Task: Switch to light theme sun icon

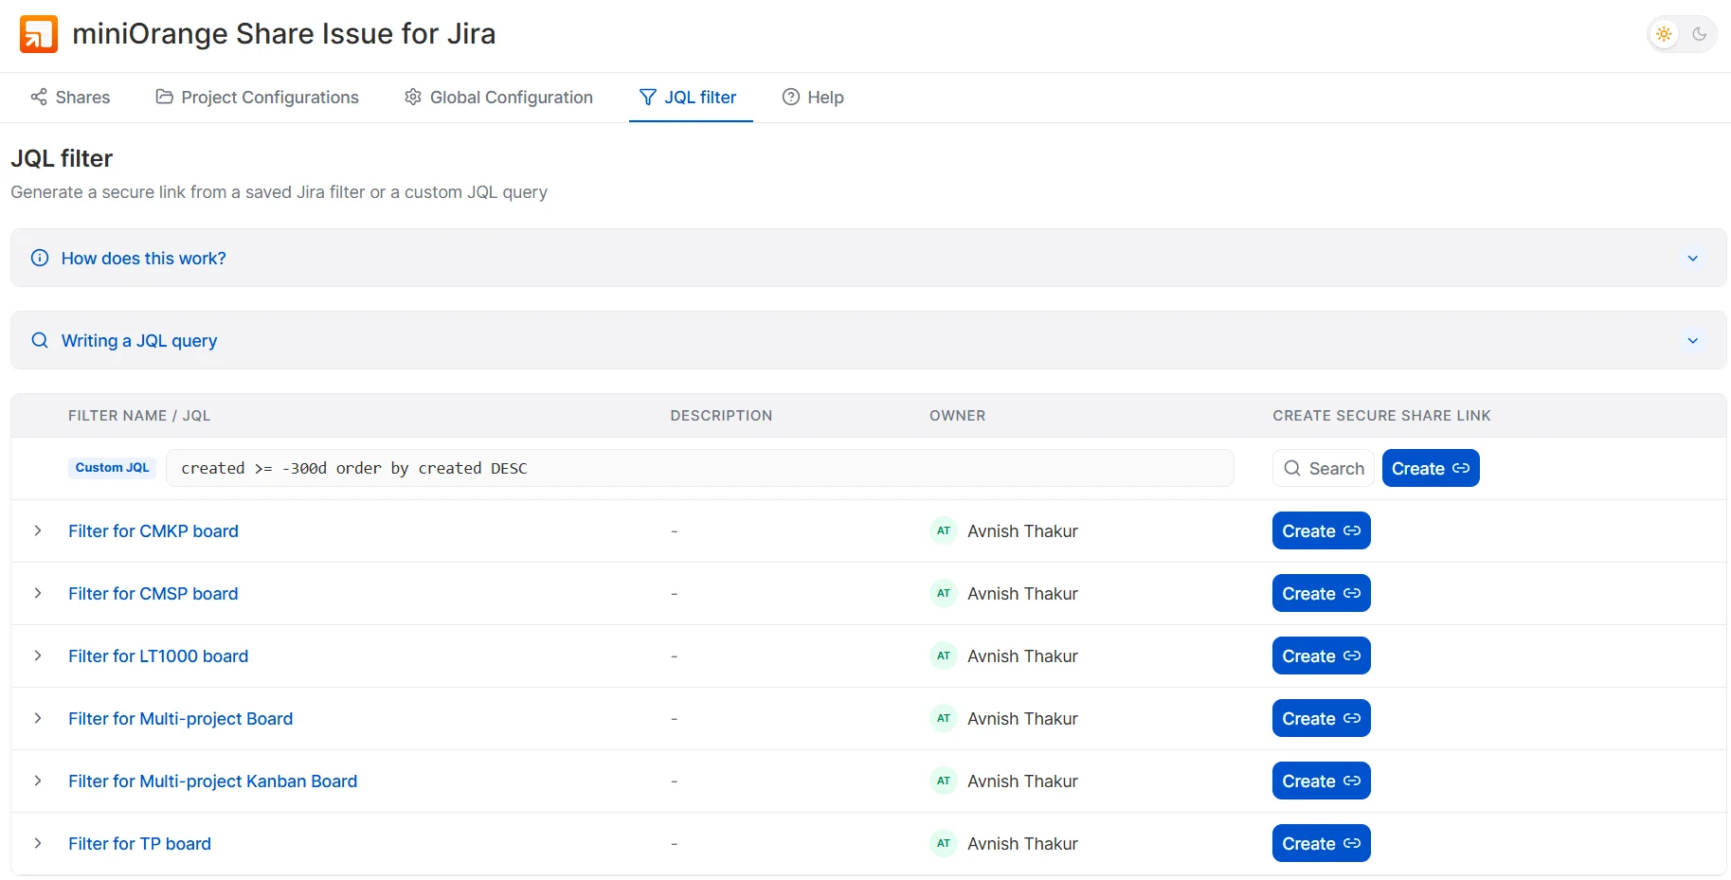Action: [1664, 34]
